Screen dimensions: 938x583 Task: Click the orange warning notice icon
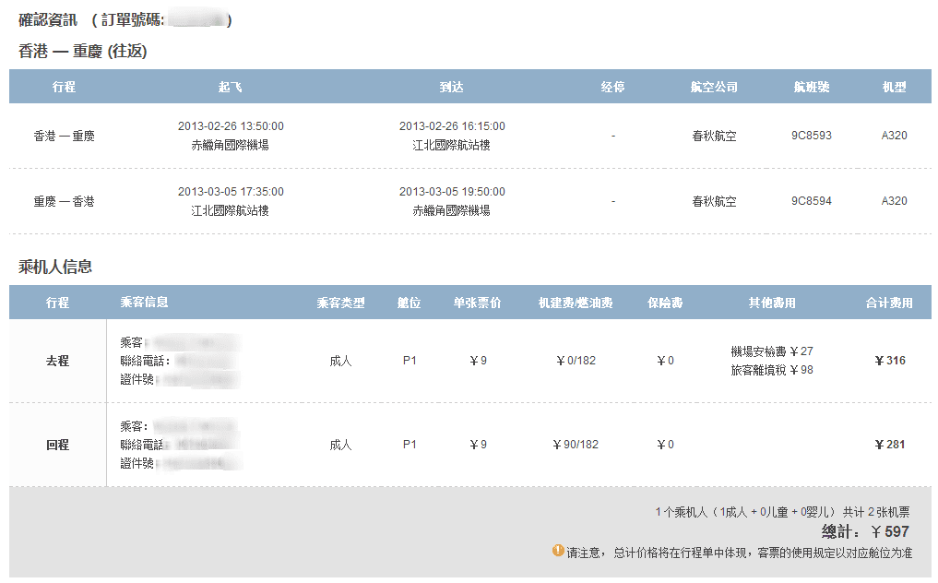pos(558,551)
